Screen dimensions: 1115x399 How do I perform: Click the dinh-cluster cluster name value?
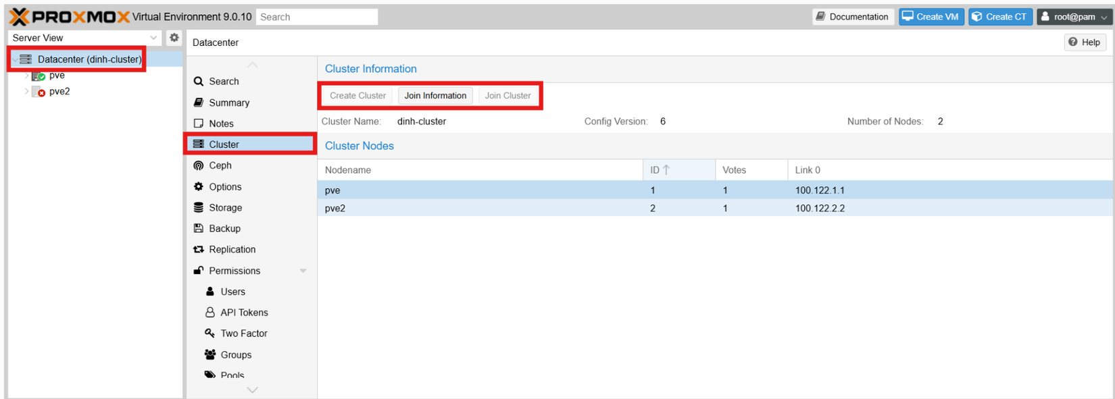[422, 122]
